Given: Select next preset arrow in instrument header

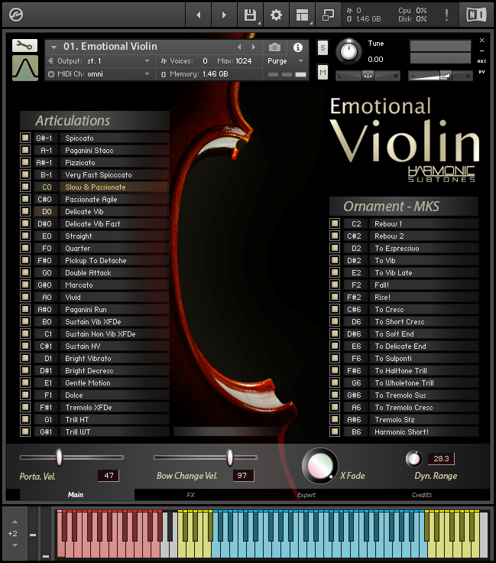Looking at the screenshot, I should pos(254,47).
